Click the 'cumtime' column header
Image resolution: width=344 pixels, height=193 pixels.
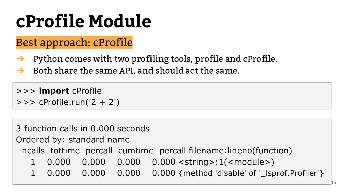point(136,151)
